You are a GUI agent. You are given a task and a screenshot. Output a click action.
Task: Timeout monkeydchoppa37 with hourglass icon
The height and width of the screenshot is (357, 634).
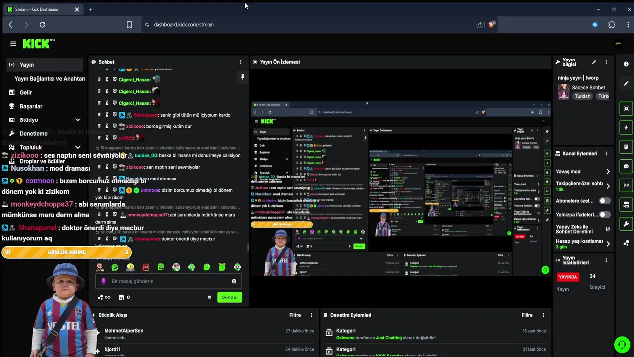(x=107, y=215)
